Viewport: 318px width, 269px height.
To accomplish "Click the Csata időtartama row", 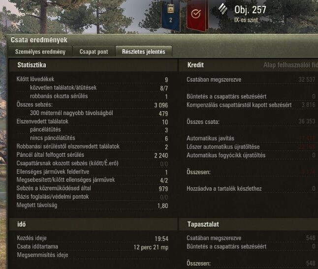I will click(93, 247).
